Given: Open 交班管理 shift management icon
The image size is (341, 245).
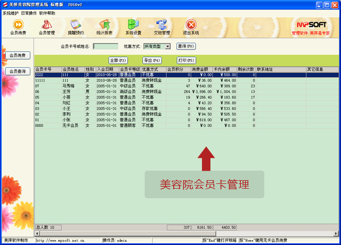Looking at the screenshot, I should [x=162, y=26].
